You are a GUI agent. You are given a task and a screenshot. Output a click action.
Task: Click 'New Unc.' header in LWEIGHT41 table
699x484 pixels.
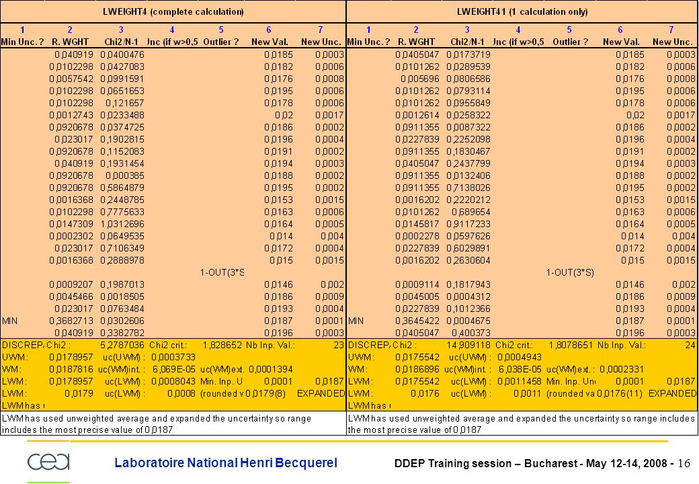click(x=673, y=42)
